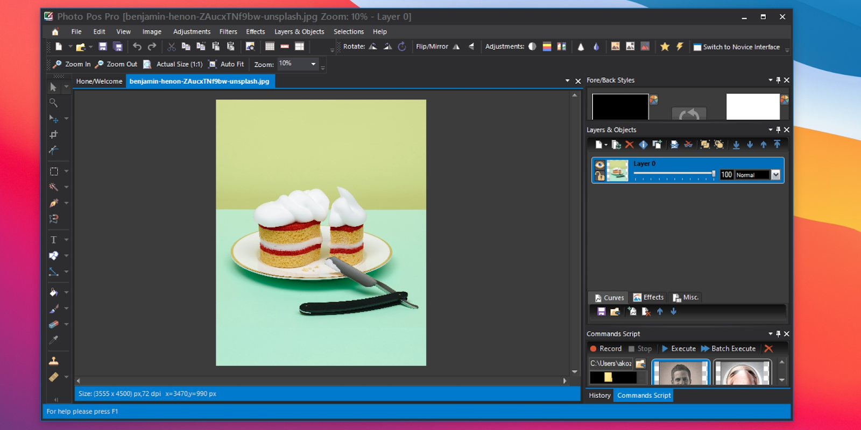
Task: Rotate the image with circular arrow icon
Action: point(402,47)
